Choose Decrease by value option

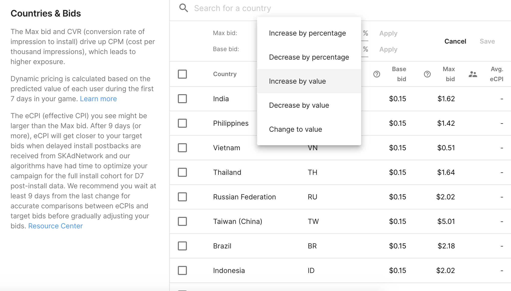point(299,105)
